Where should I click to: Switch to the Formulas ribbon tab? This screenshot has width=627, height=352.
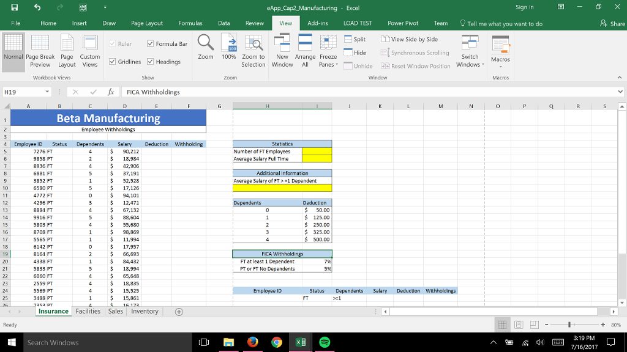[190, 23]
